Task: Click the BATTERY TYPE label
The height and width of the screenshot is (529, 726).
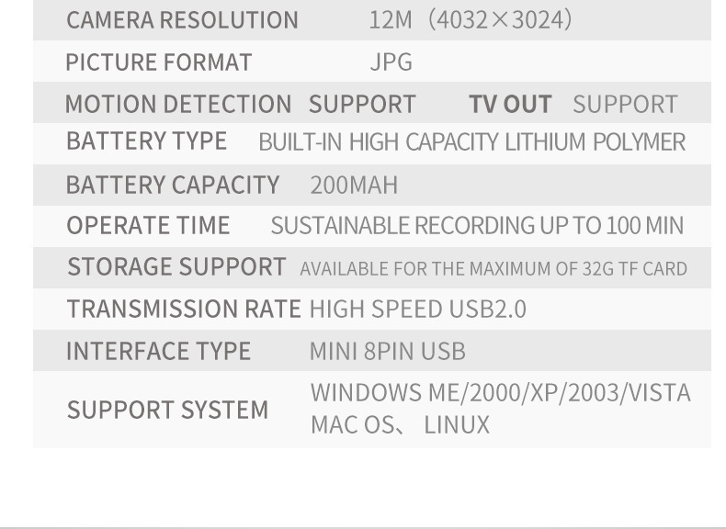Action: coord(146,141)
